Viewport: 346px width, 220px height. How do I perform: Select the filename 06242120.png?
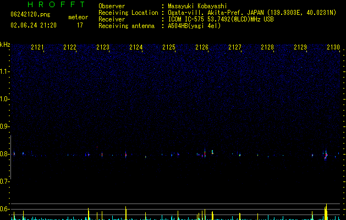pos(30,14)
